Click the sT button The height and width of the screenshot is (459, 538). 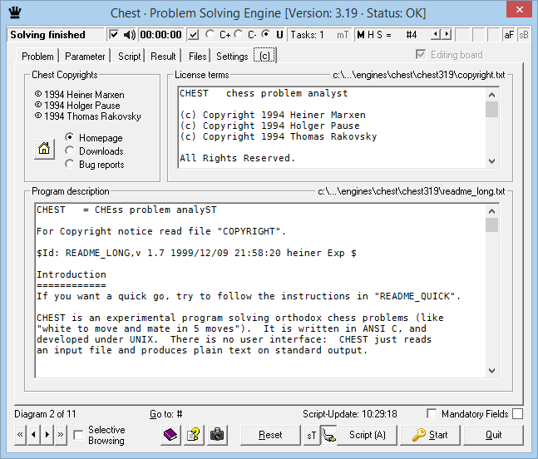click(312, 436)
